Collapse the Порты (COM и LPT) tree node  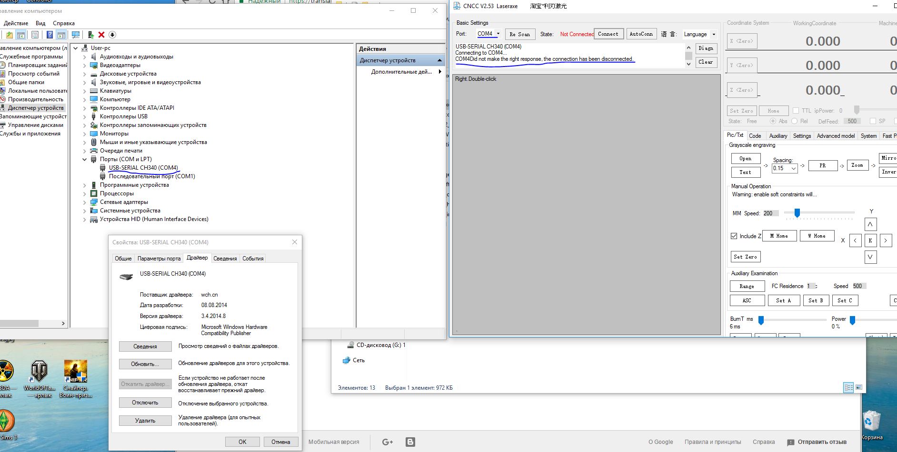pos(85,159)
